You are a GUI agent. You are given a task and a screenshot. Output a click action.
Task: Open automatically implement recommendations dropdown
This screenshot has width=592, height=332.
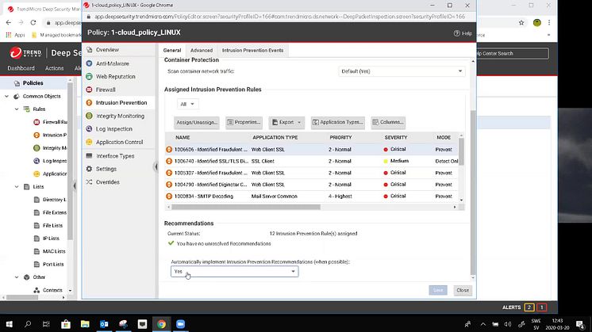(x=234, y=271)
